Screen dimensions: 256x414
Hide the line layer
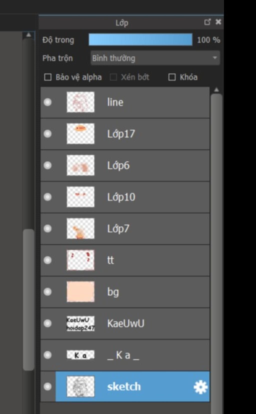47,102
